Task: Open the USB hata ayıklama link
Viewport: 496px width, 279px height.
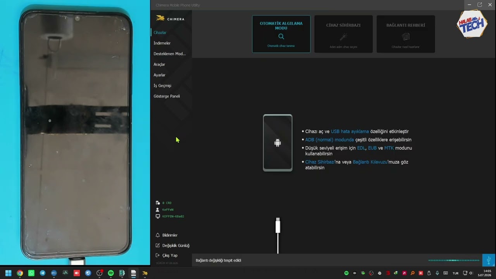Action: click(x=350, y=131)
